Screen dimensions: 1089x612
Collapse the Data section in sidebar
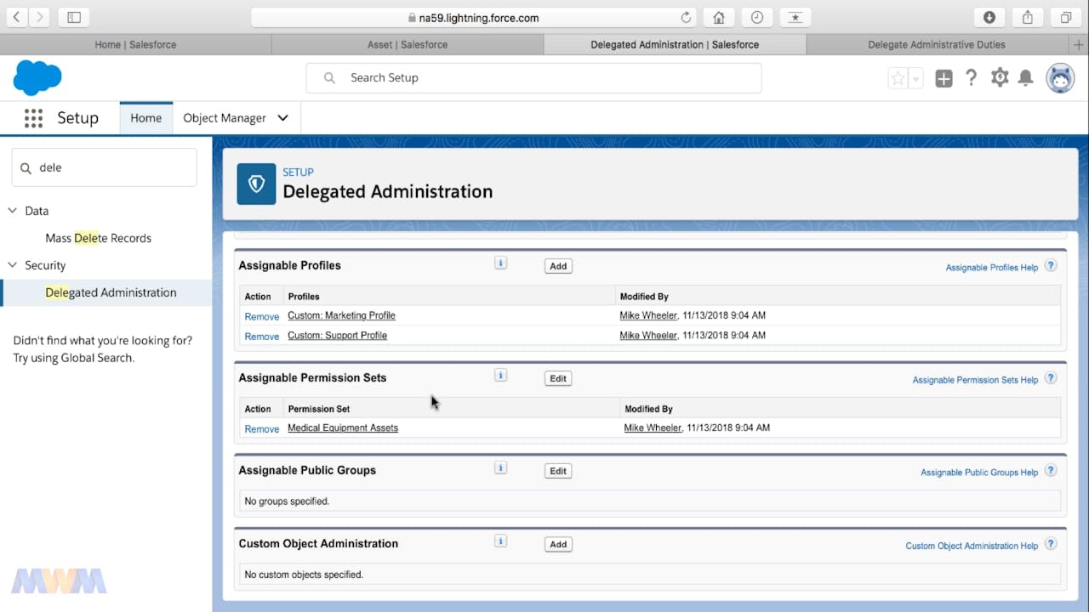click(12, 211)
